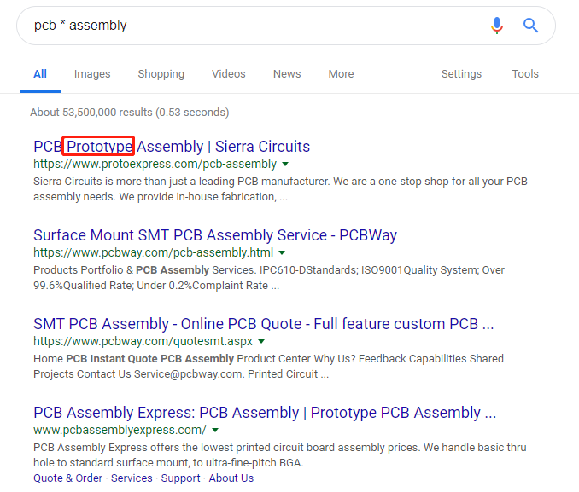Open Surface Mount SMT PCB Assembly Service result
Image resolution: width=579 pixels, height=492 pixels.
[215, 234]
